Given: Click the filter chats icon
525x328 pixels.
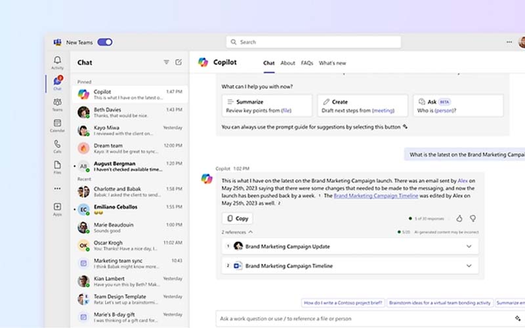Looking at the screenshot, I should 166,62.
